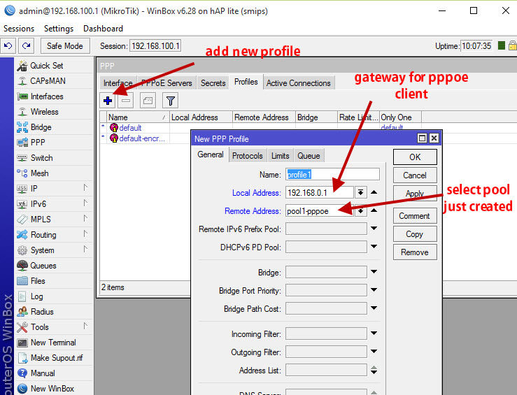The height and width of the screenshot is (395, 517).
Task: Confirm the new profile with OK
Action: [415, 157]
